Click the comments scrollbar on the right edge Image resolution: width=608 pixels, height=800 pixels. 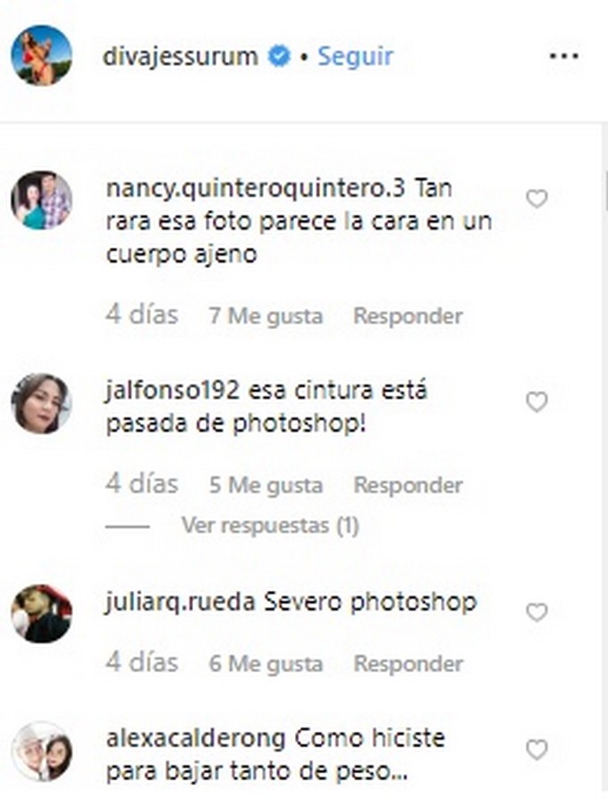coord(605,191)
